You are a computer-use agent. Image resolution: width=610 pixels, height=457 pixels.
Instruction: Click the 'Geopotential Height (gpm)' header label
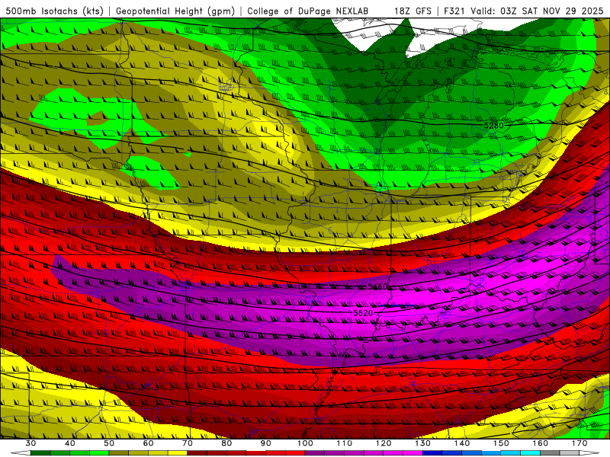pos(175,11)
